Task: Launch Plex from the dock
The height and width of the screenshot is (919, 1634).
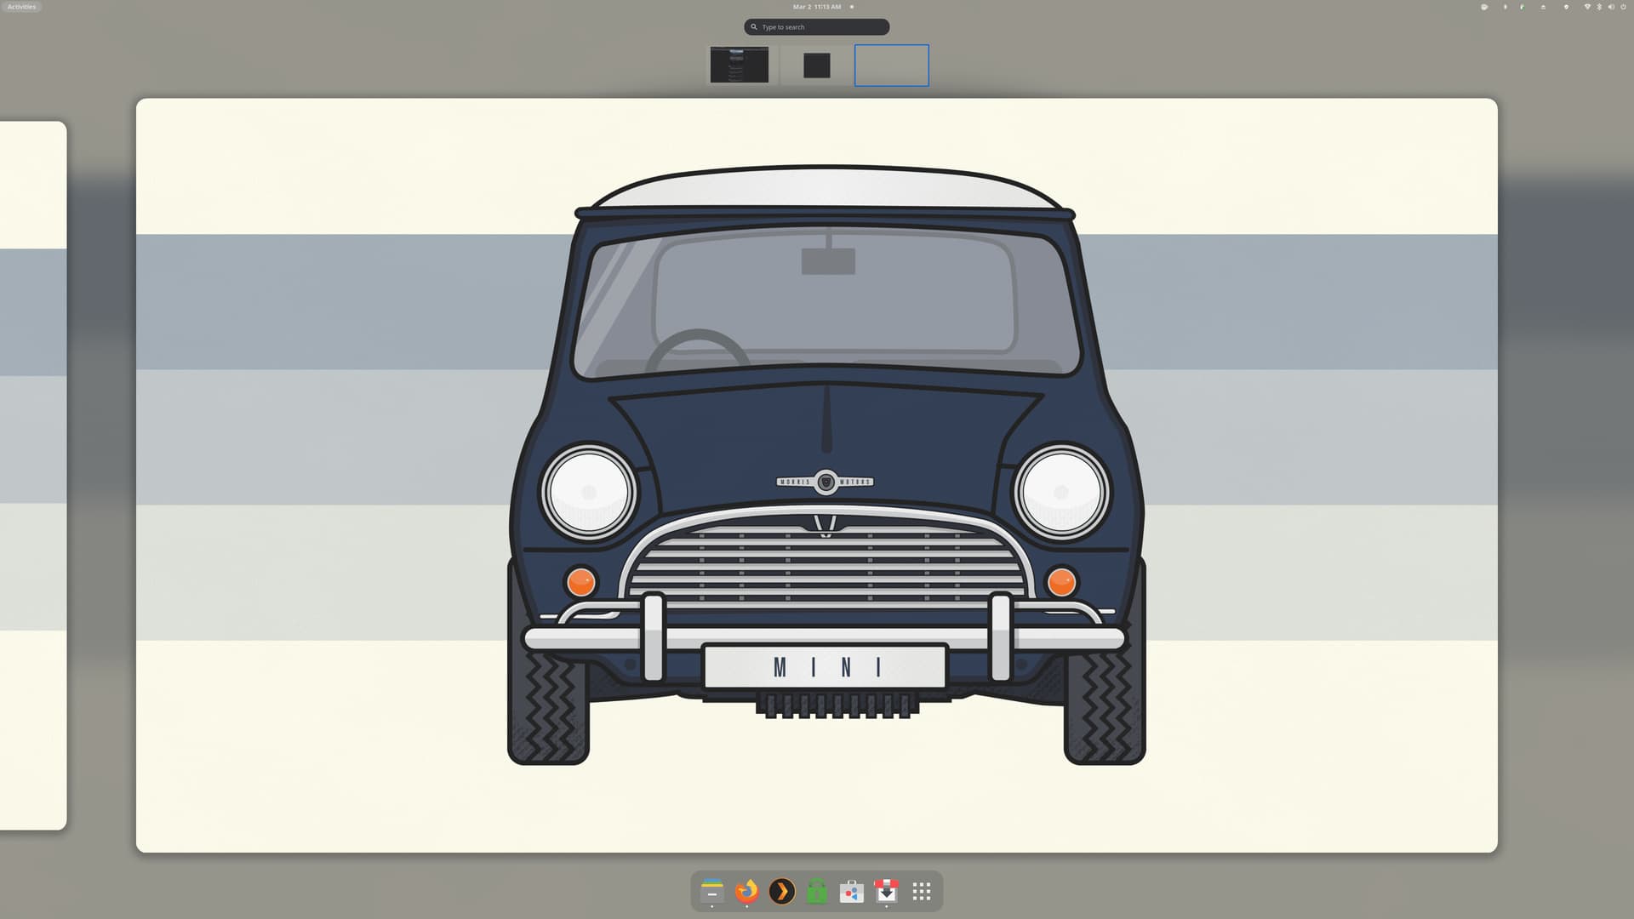Action: click(782, 891)
